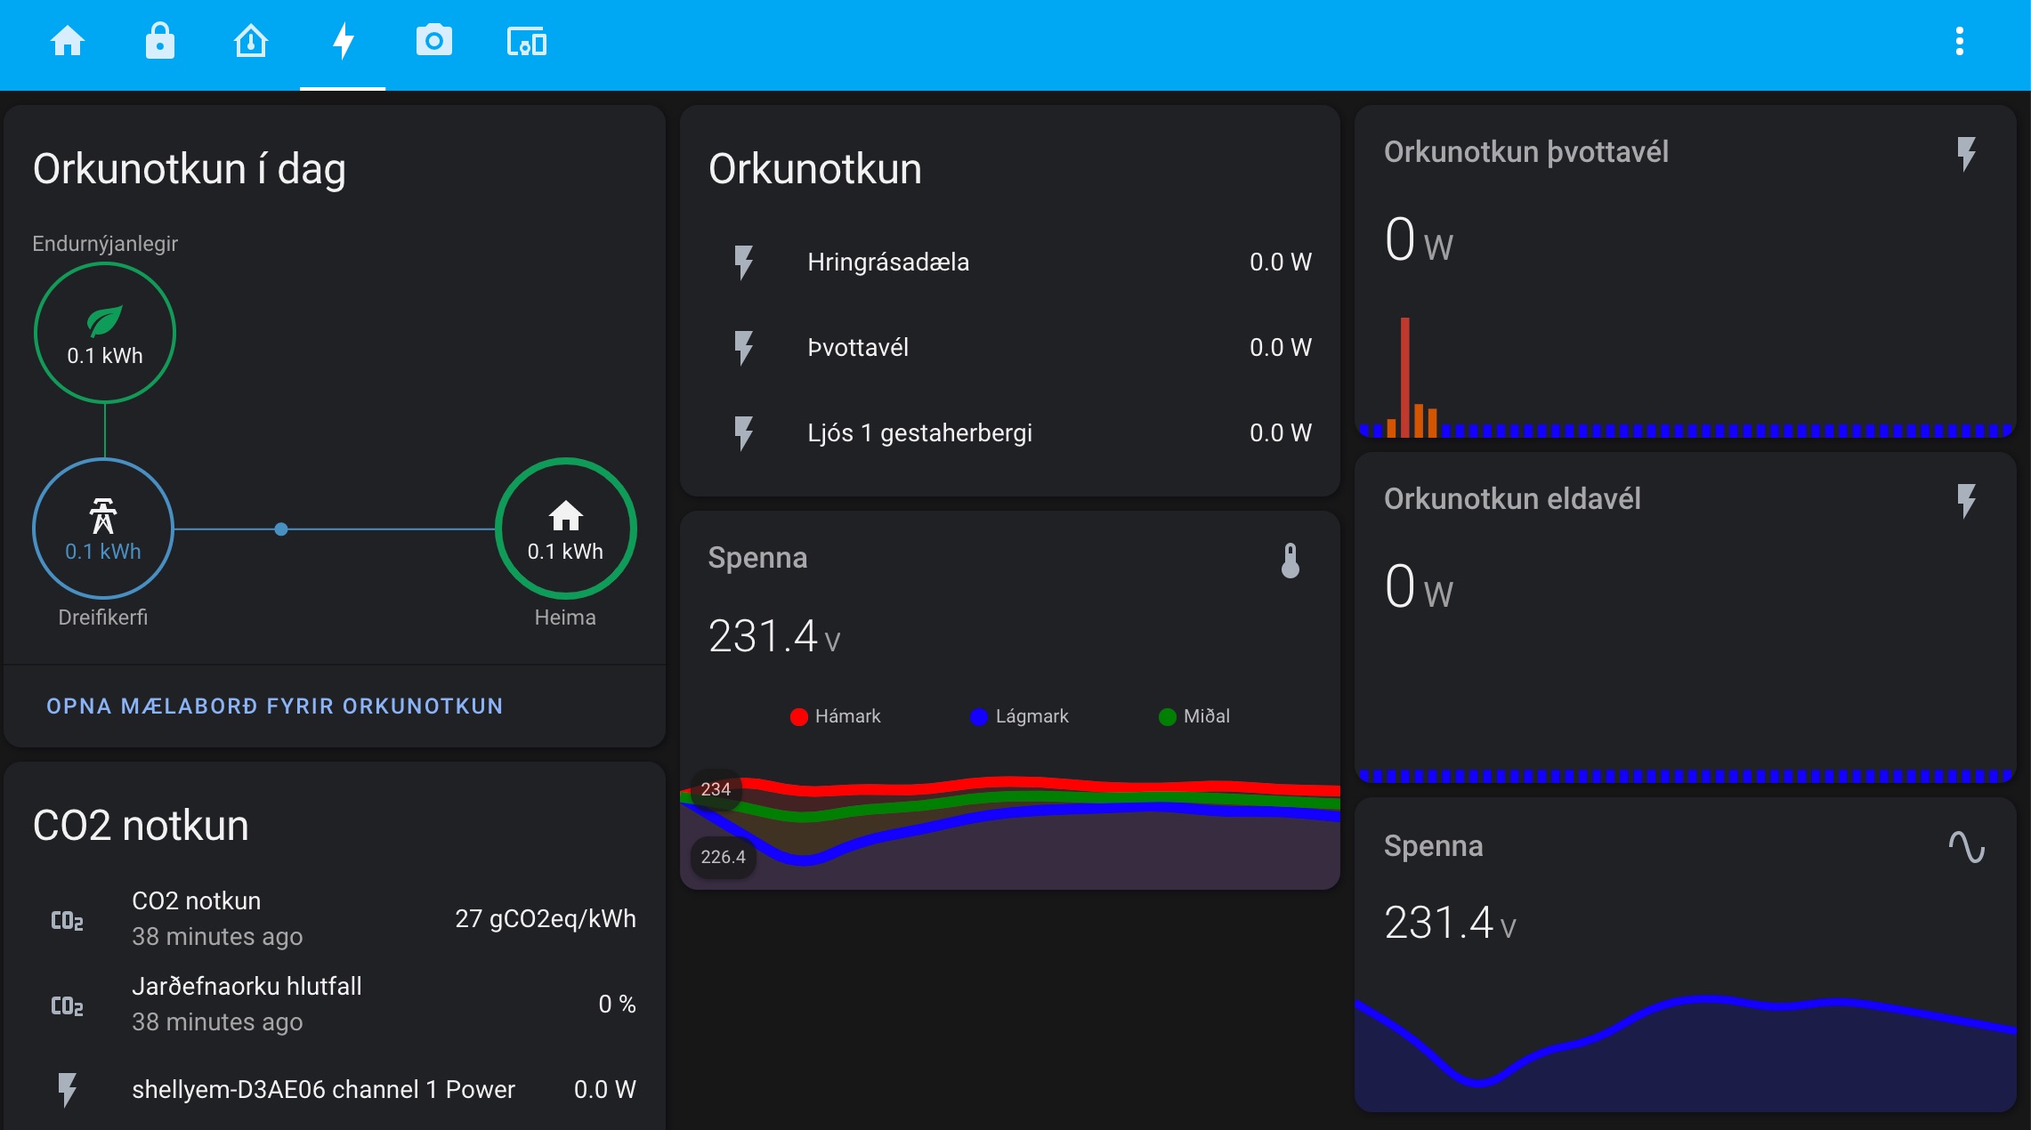2031x1130 pixels.
Task: Open the camera tab
Action: (x=434, y=42)
